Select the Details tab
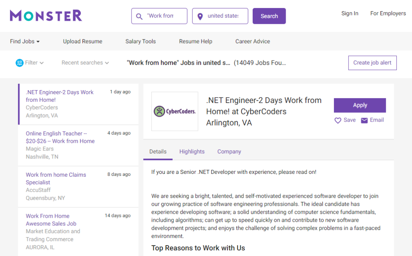Viewport: 412px width, 256px height. (158, 152)
